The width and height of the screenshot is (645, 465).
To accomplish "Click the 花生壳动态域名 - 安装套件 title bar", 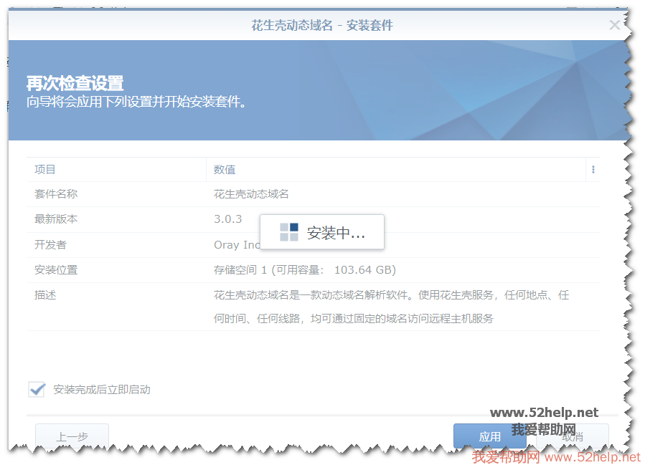I will (x=321, y=25).
